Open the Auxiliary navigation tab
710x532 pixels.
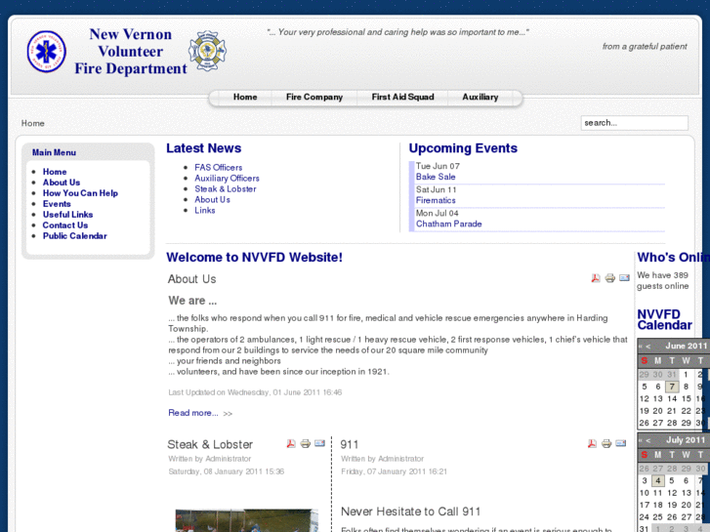[x=480, y=97]
